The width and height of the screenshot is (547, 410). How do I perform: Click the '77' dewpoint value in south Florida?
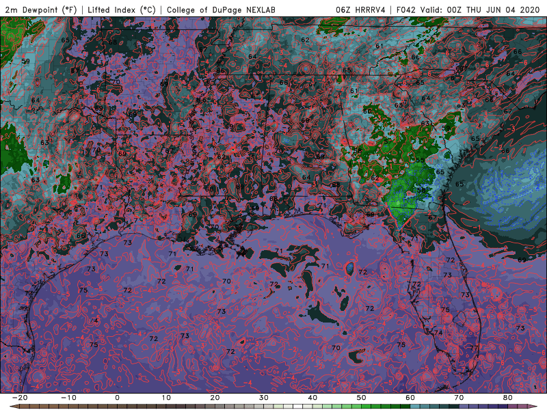coord(474,348)
